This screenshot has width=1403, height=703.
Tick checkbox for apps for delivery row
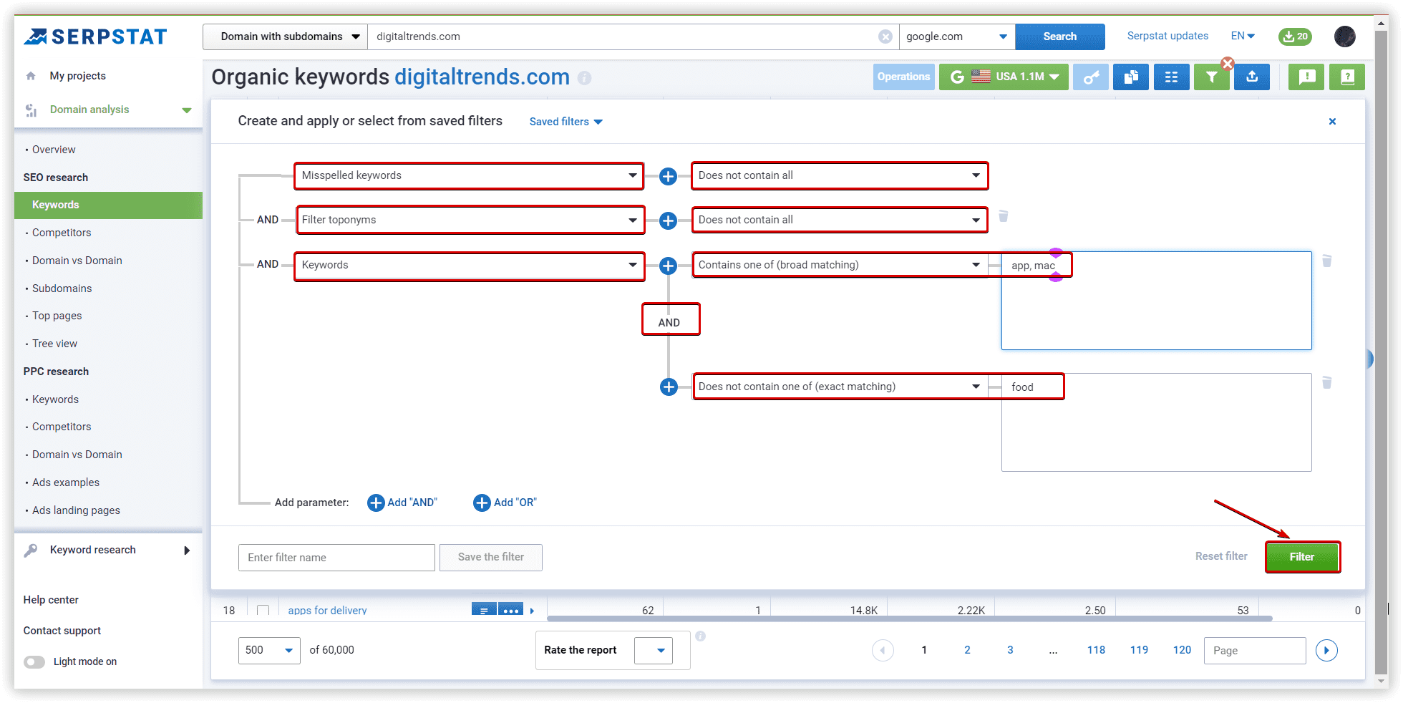[263, 611]
